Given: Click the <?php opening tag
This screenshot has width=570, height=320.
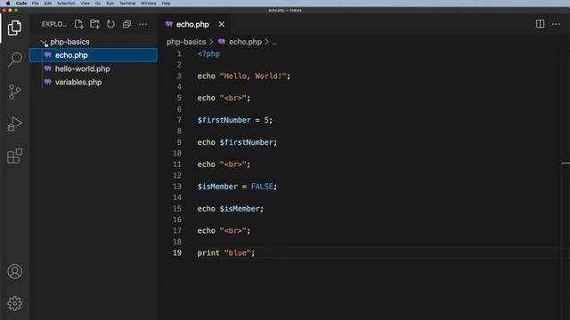Looking at the screenshot, I should pos(208,54).
